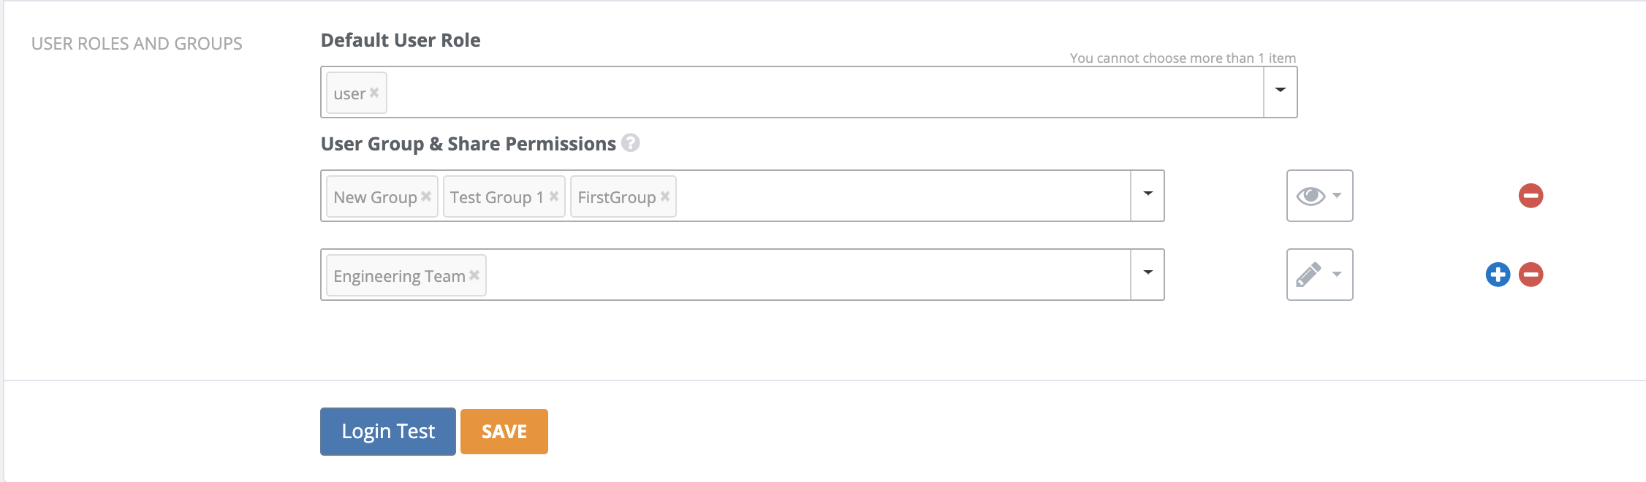
Task: Expand the first user group dropdown arrow
Action: click(1148, 196)
